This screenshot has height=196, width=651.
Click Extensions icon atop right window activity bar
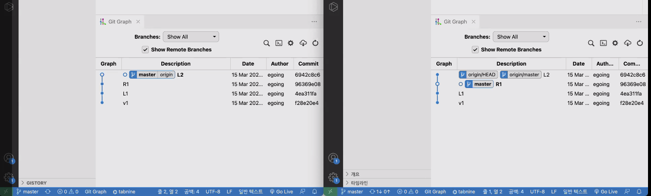(x=333, y=6)
